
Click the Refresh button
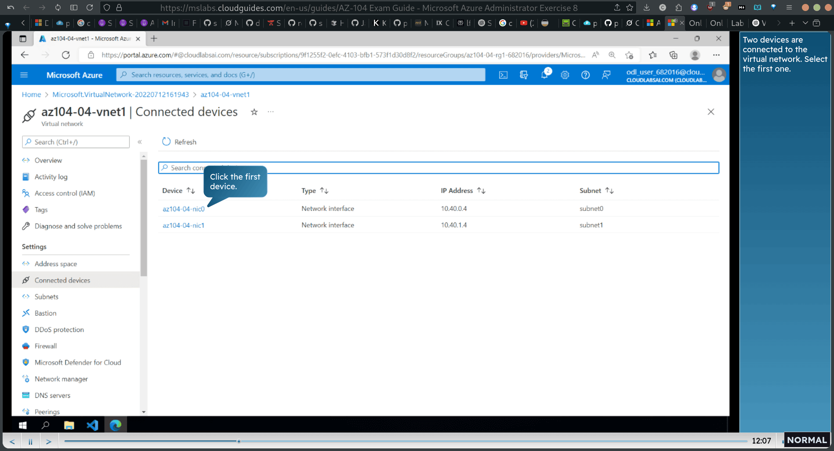click(x=179, y=142)
